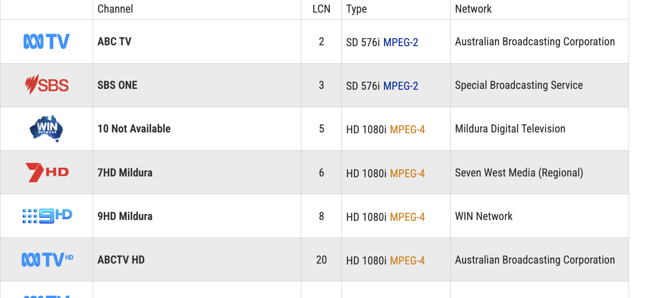
Task: Select the ABCTV HD channel name
Action: coord(121,260)
